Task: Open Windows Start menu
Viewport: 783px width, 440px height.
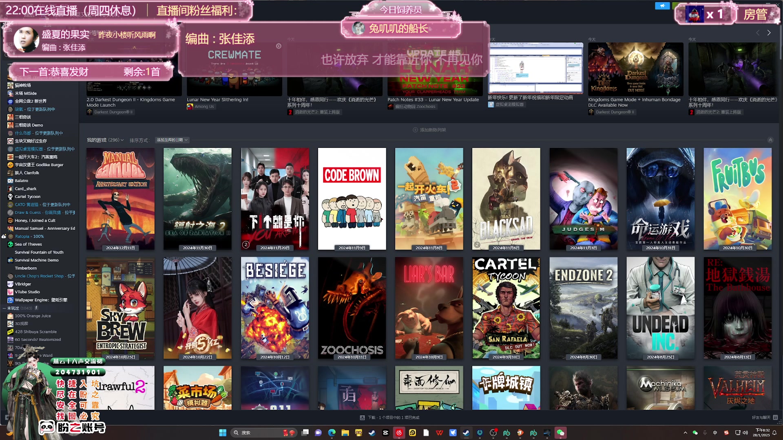Action: pos(223,433)
